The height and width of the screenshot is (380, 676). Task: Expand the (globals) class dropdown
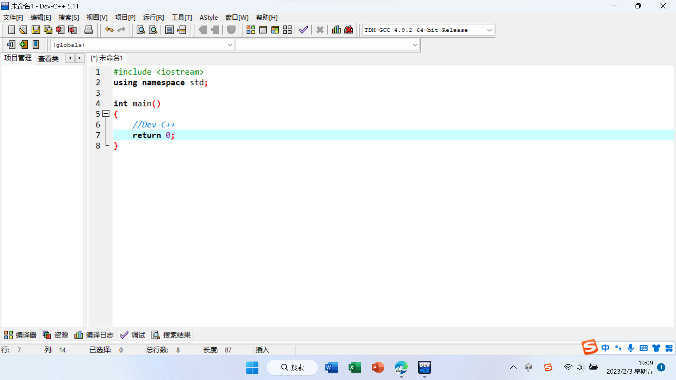pyautogui.click(x=230, y=45)
